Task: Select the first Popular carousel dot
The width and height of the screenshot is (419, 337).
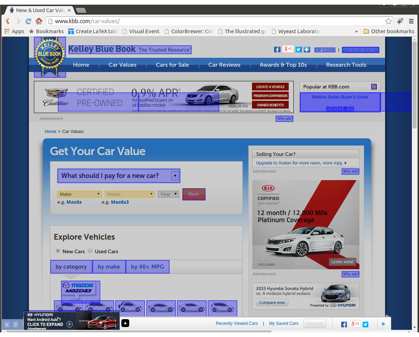Action: [x=329, y=109]
